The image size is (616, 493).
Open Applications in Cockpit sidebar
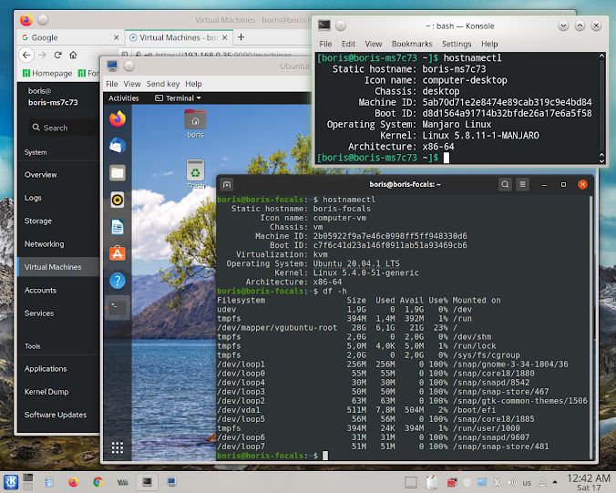46,369
